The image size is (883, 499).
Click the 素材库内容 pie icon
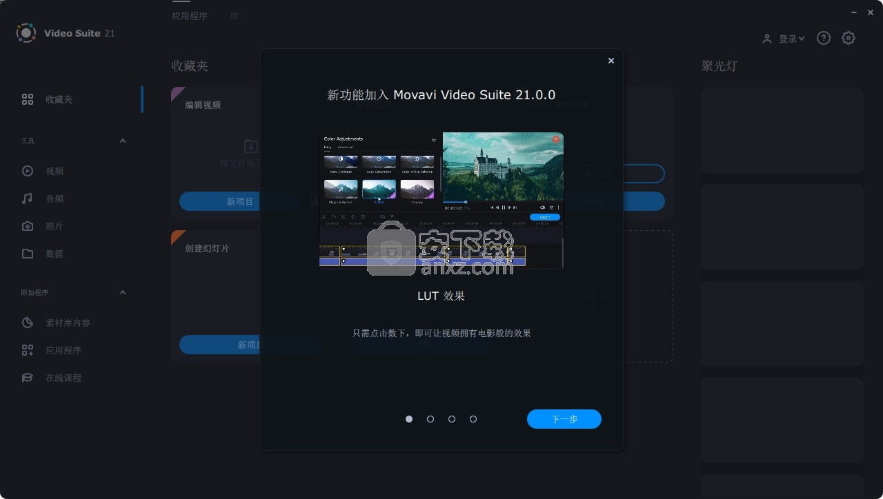coord(28,323)
